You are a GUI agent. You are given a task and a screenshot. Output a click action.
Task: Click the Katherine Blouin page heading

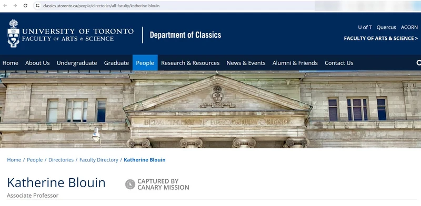tap(56, 183)
